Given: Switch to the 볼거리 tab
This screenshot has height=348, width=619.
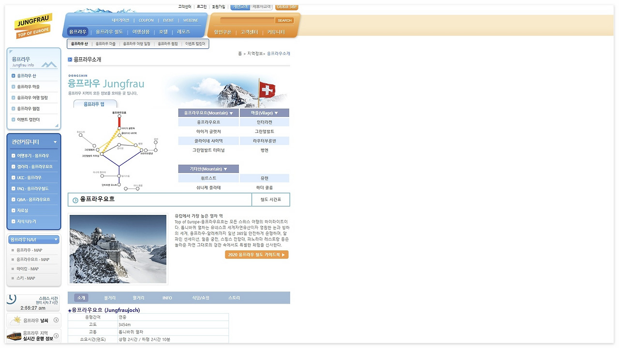Looking at the screenshot, I should coord(110,298).
